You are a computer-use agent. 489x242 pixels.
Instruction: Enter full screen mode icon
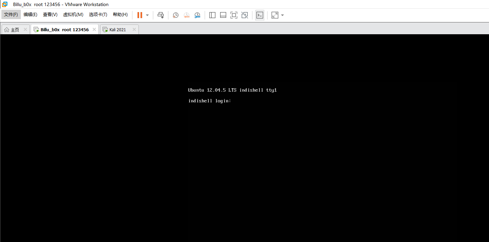234,15
